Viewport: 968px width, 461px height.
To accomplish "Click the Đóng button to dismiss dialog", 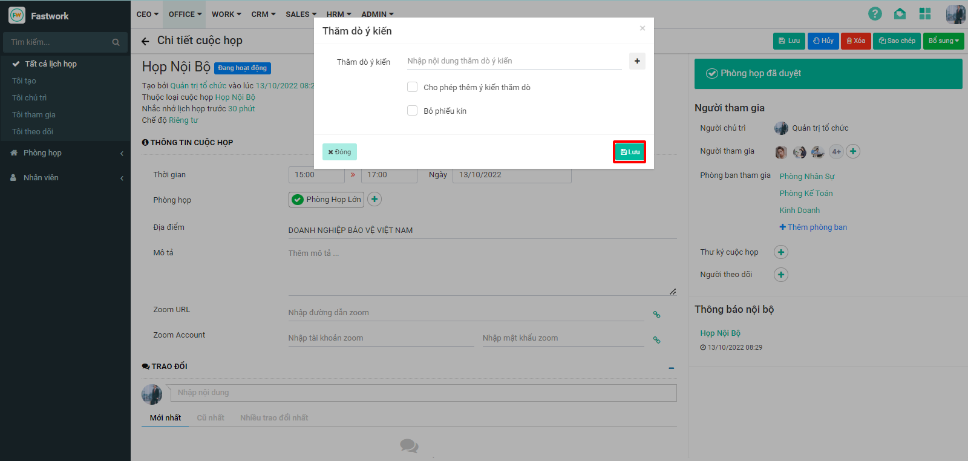I will (x=339, y=152).
